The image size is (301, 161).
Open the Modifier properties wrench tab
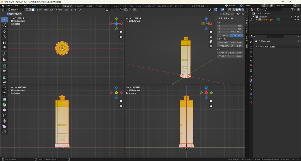point(251,80)
